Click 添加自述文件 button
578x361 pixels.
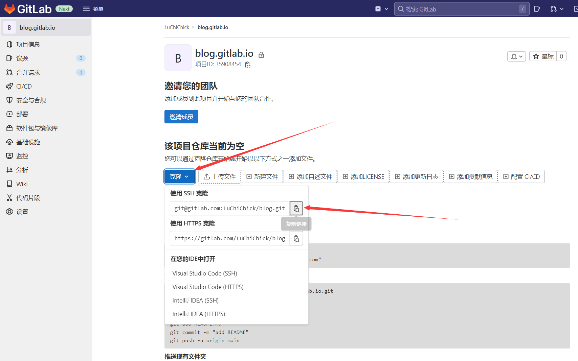coord(310,176)
